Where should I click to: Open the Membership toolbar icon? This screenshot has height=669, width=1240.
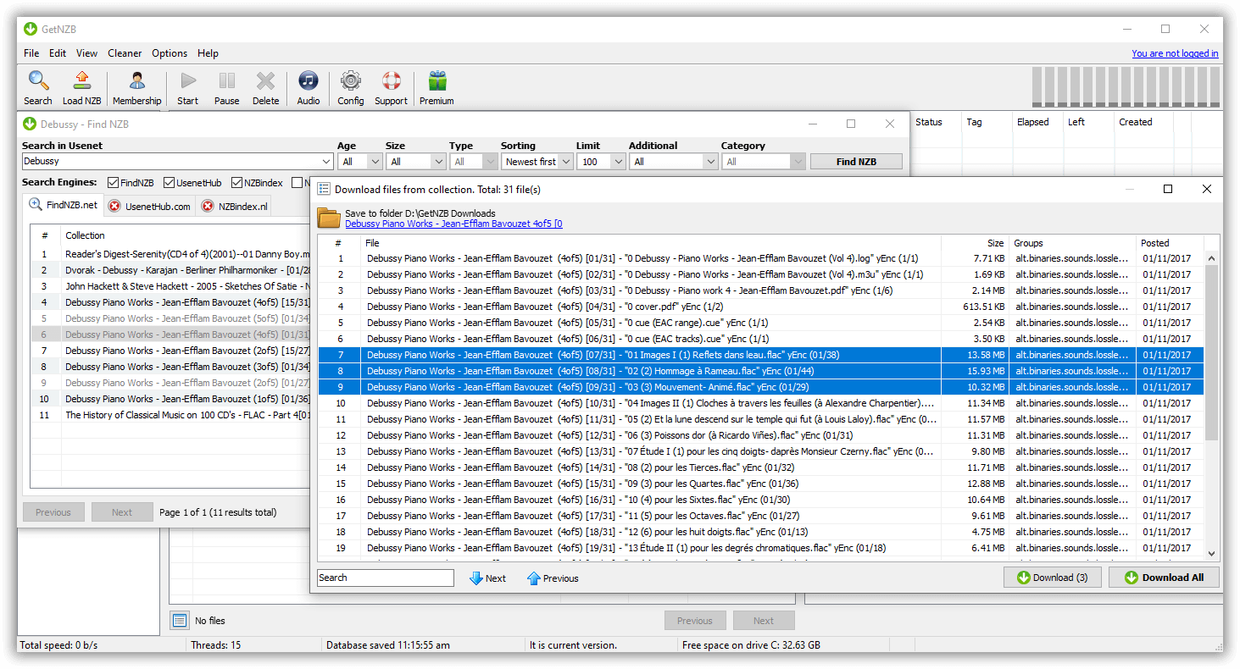click(x=136, y=81)
